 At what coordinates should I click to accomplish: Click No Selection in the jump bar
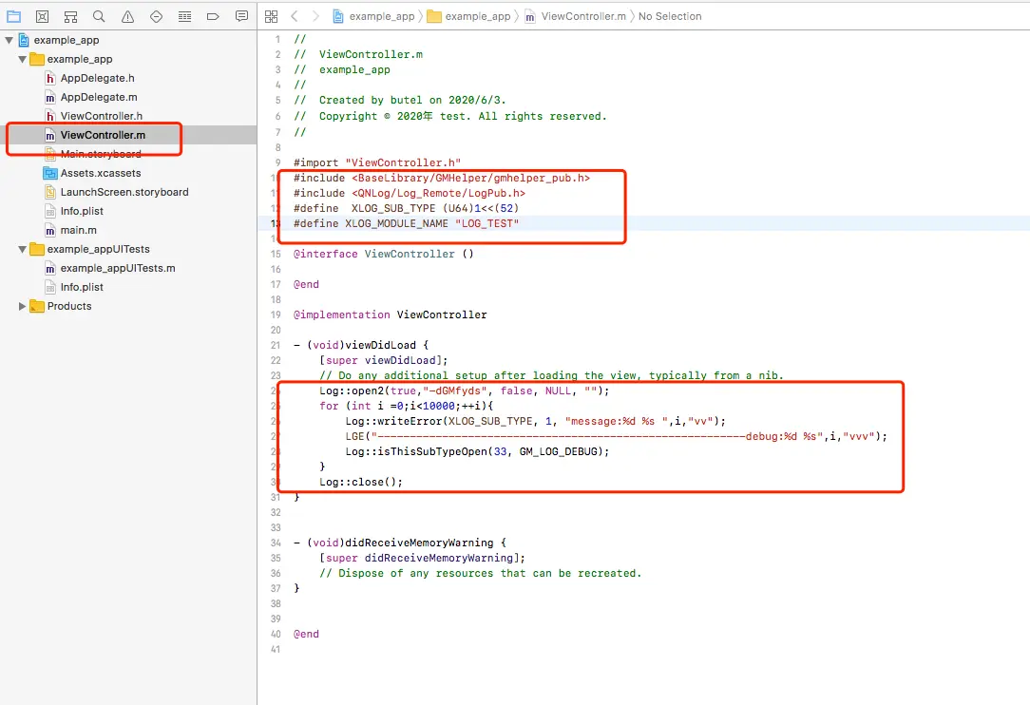click(x=670, y=16)
